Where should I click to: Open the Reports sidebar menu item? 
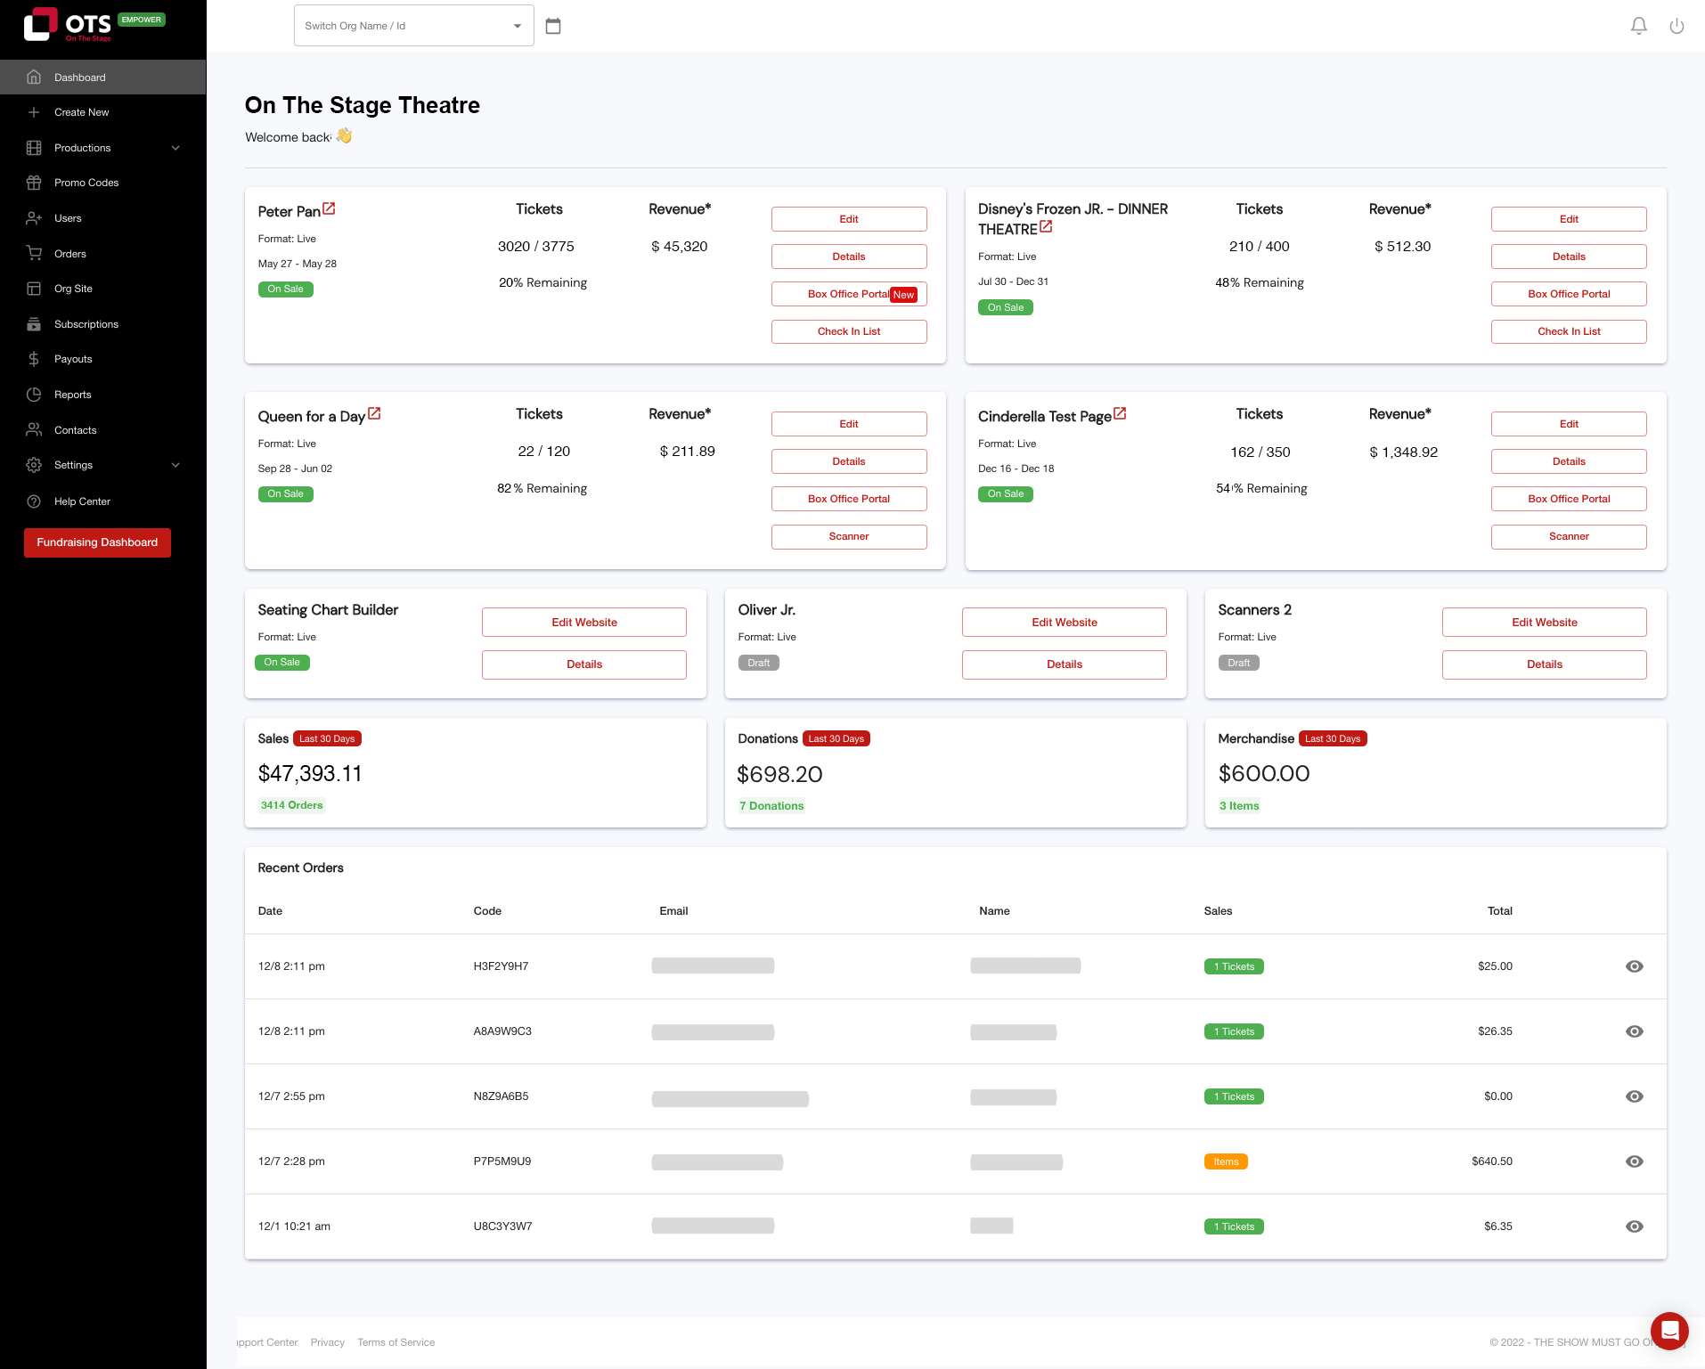tap(71, 395)
